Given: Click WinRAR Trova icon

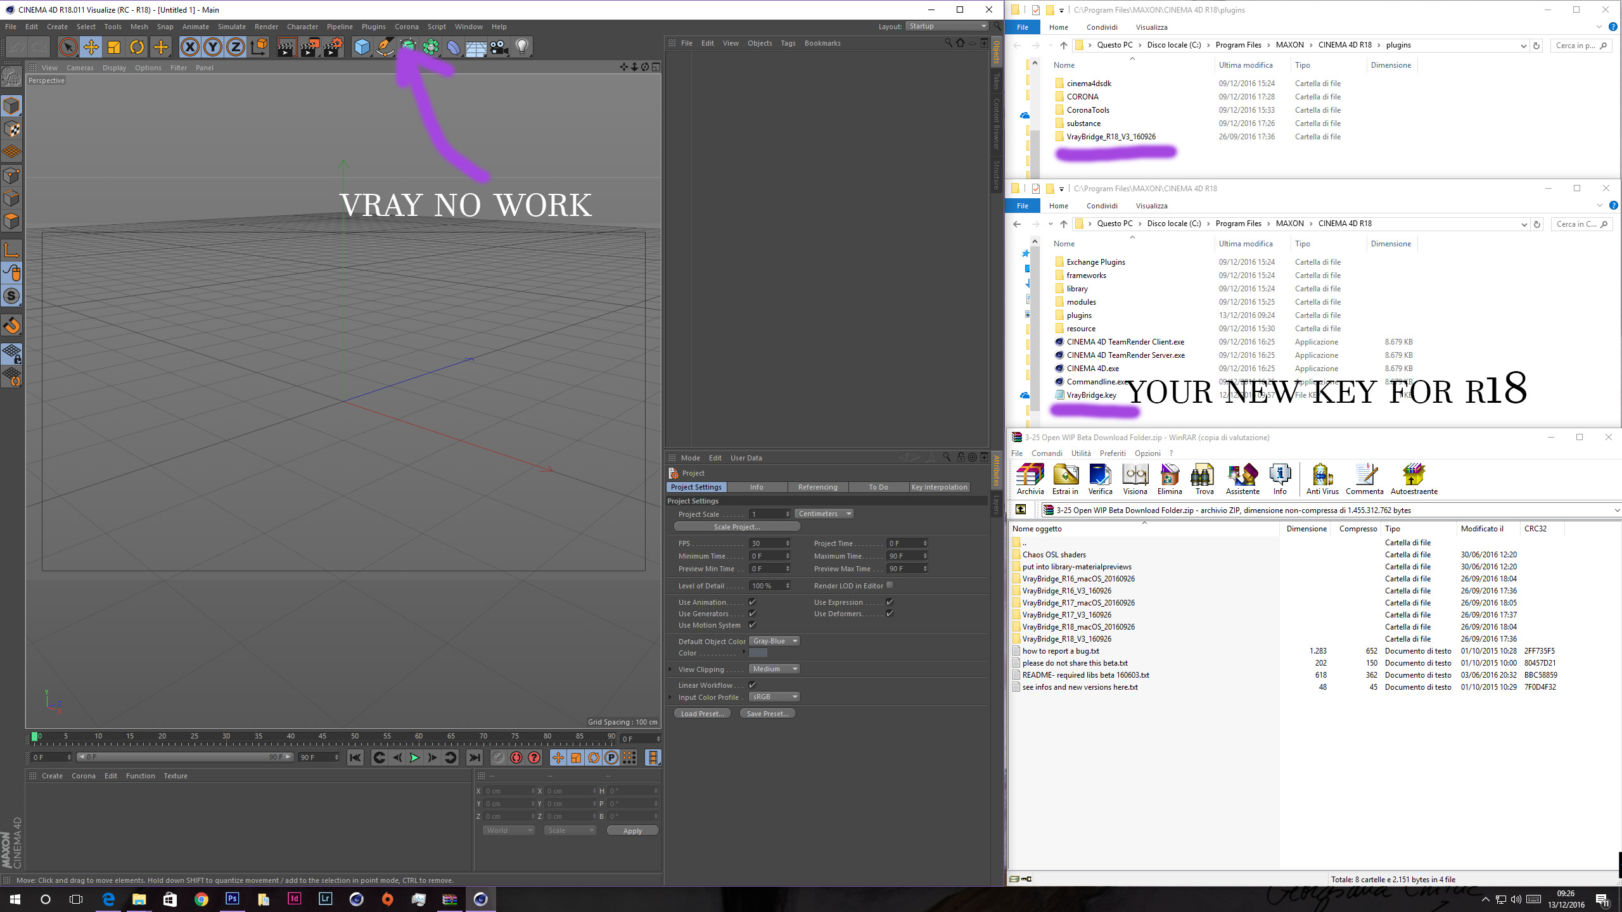Looking at the screenshot, I should pyautogui.click(x=1204, y=479).
